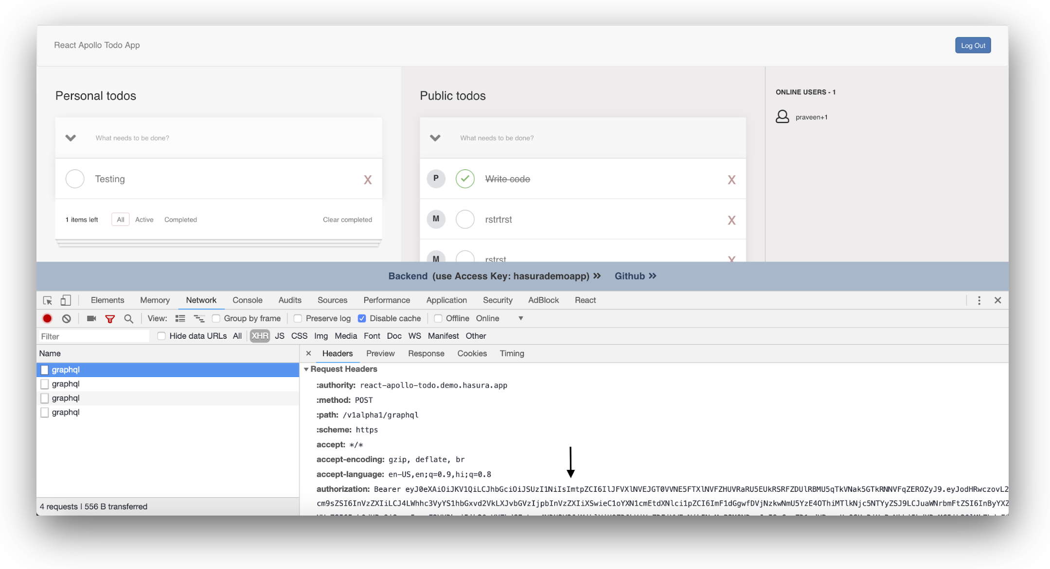This screenshot has width=1050, height=569.
Task: Toggle the red filter funnel icon
Action: pyautogui.click(x=110, y=319)
